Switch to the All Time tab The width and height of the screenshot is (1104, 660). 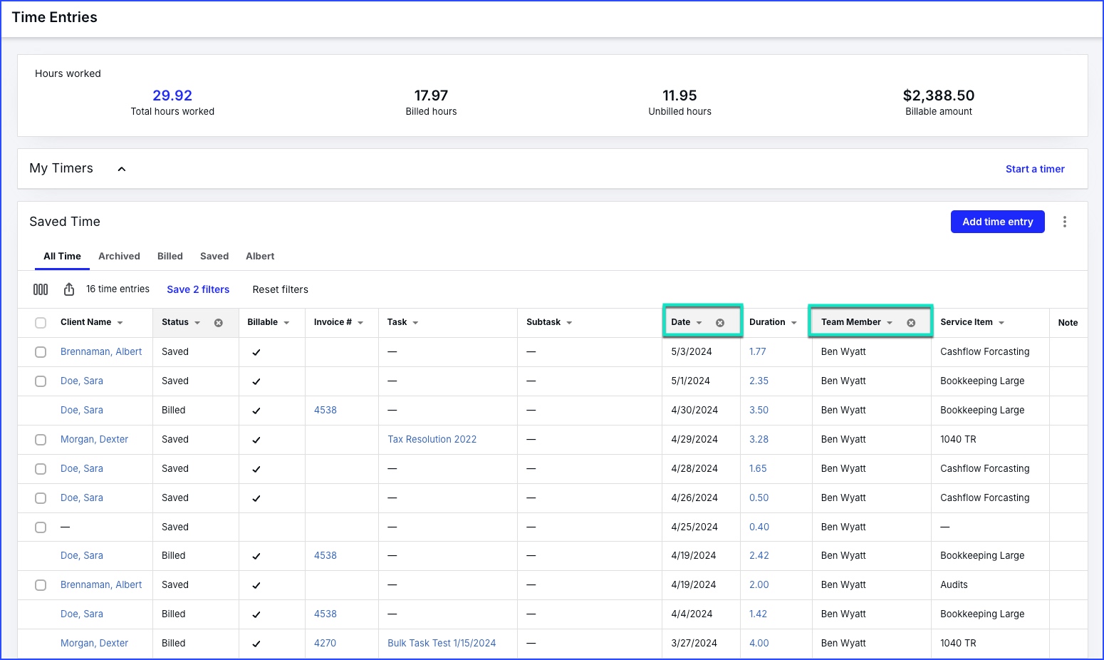point(62,256)
